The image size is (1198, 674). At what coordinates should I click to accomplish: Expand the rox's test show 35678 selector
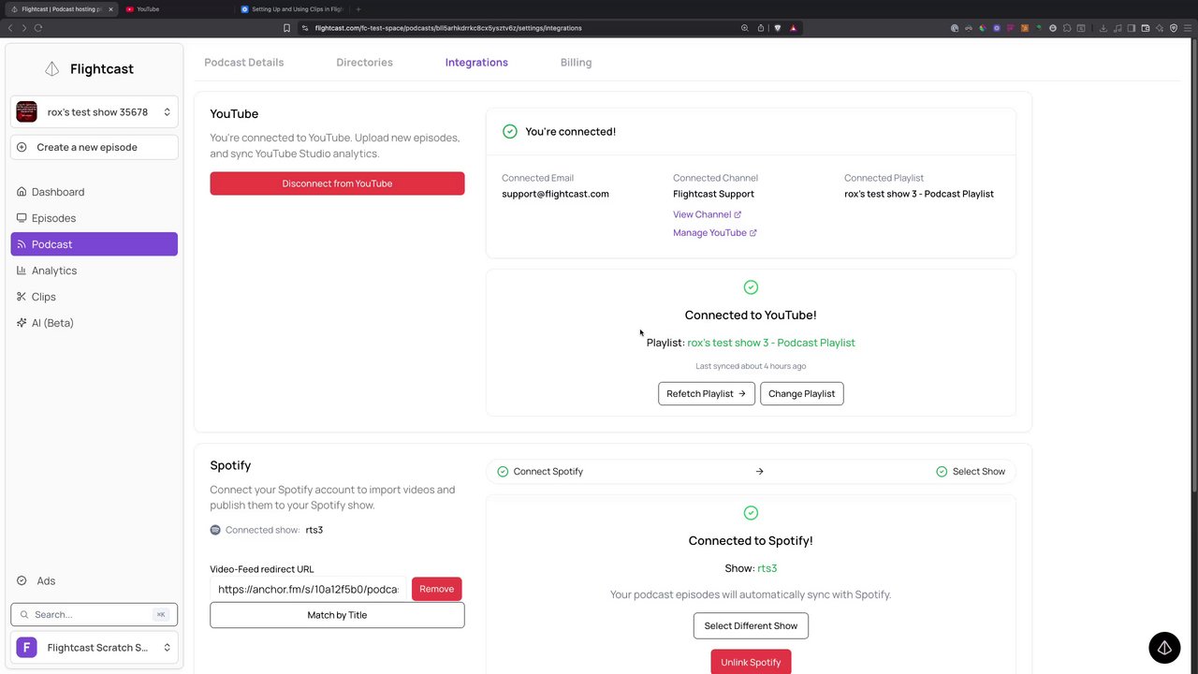coord(94,112)
